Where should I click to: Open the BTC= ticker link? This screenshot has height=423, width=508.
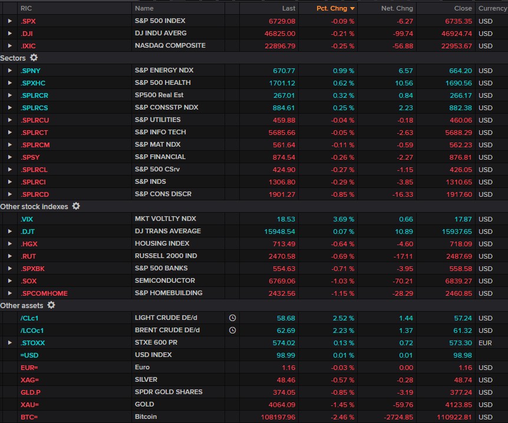pyautogui.click(x=29, y=417)
